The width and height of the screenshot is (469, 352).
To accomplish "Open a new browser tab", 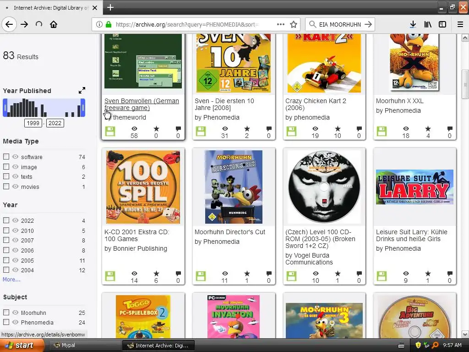I will coord(110,7).
